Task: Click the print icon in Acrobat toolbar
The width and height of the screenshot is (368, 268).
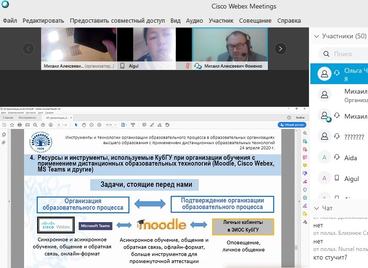Action: [20, 125]
